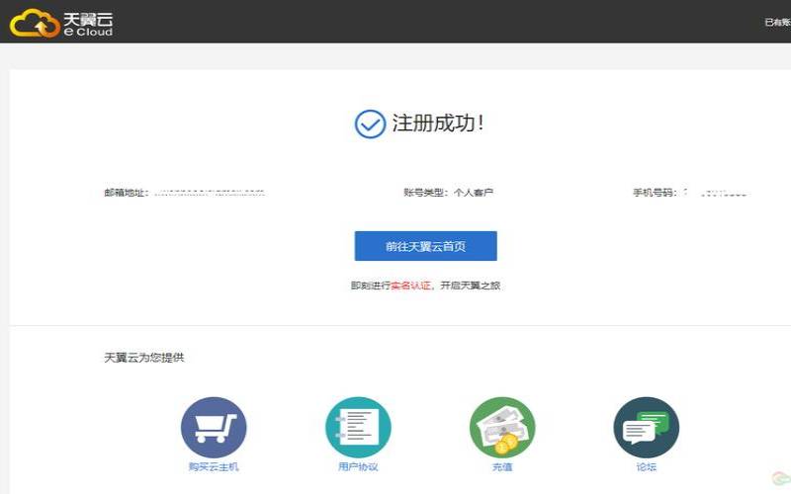
Task: Open the 用户协议 notebook icon
Action: tap(358, 428)
